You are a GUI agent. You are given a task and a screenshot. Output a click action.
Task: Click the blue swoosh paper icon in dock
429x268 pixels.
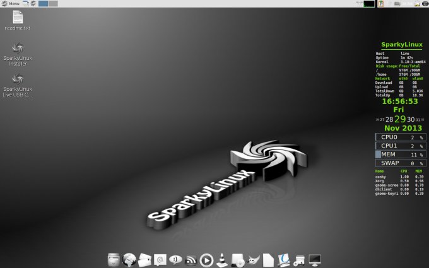click(x=284, y=260)
